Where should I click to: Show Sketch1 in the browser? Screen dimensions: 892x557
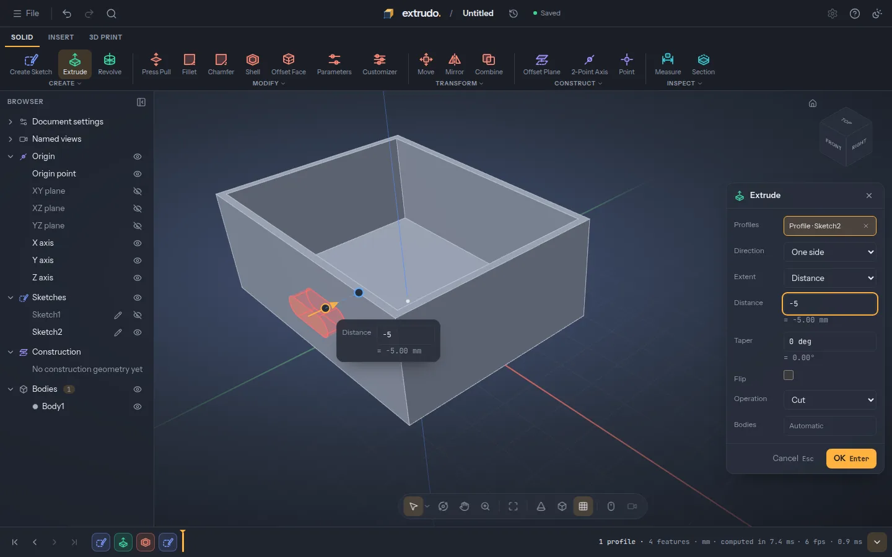click(x=138, y=315)
